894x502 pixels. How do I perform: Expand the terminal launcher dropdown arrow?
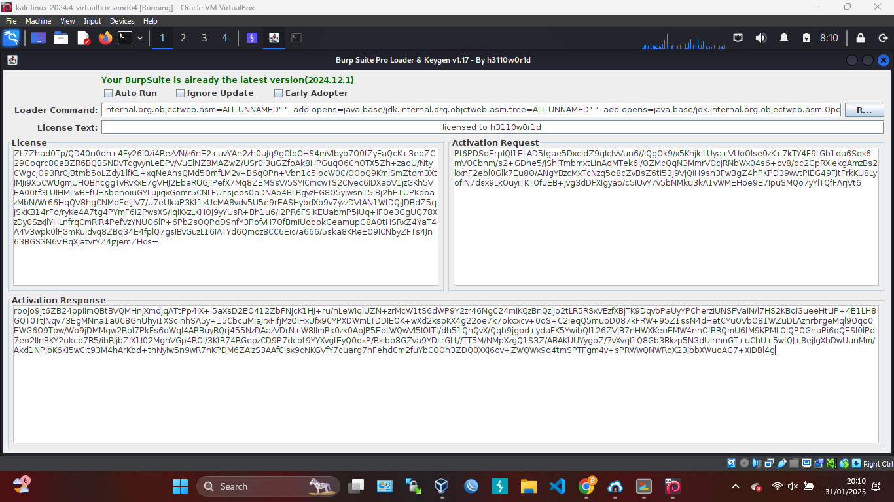(x=140, y=38)
